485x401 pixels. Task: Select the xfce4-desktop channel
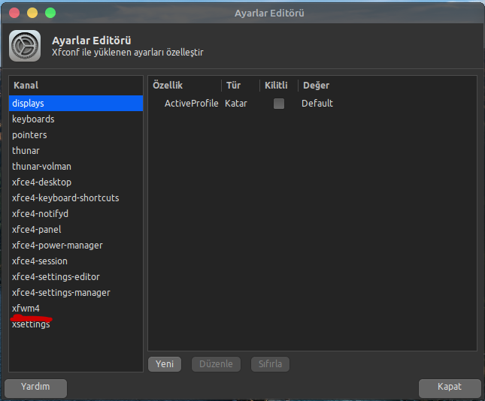point(76,182)
